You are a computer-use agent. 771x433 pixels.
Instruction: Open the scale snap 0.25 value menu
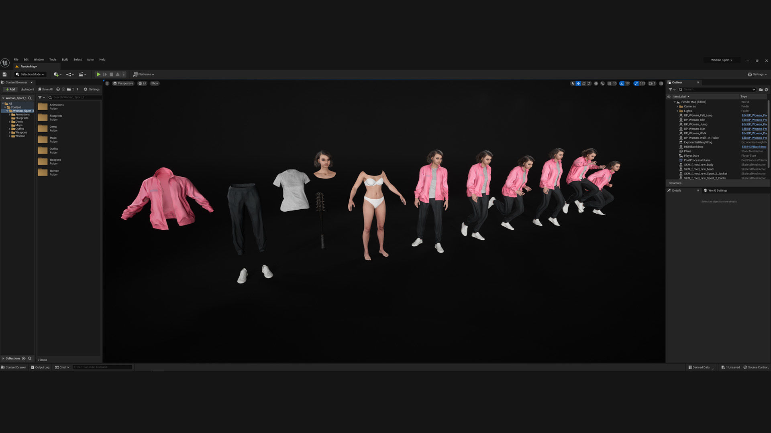tap(642, 83)
